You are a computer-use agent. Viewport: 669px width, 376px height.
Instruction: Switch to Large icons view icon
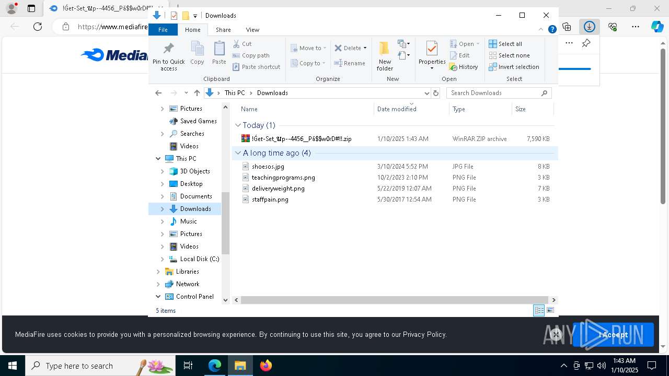pos(550,311)
